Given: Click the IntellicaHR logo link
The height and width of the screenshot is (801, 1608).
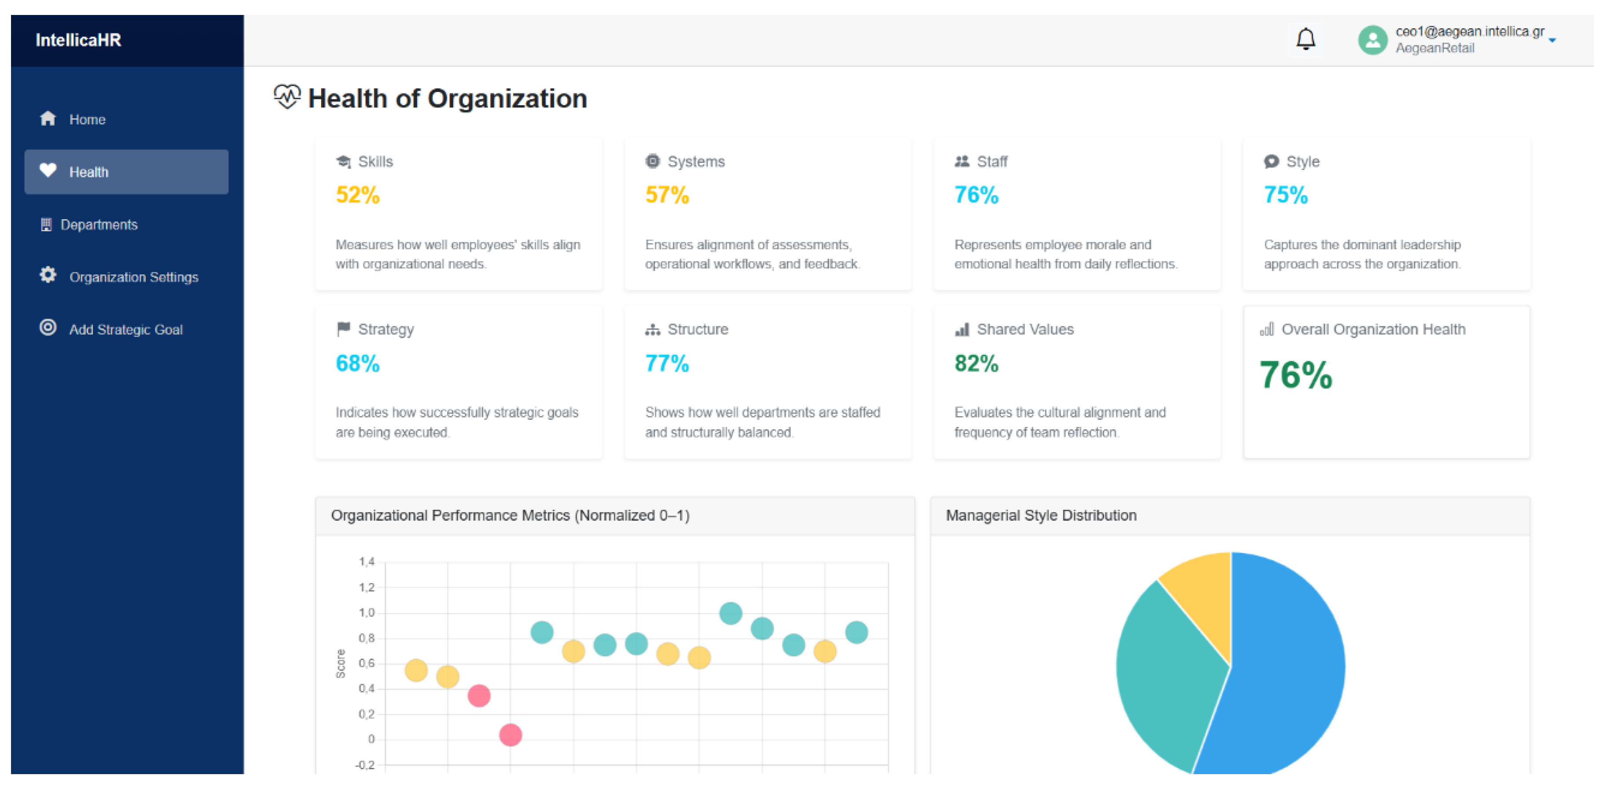Looking at the screenshot, I should pos(78,40).
